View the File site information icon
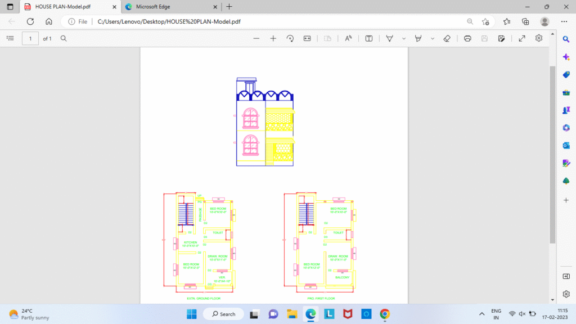 tap(78, 22)
